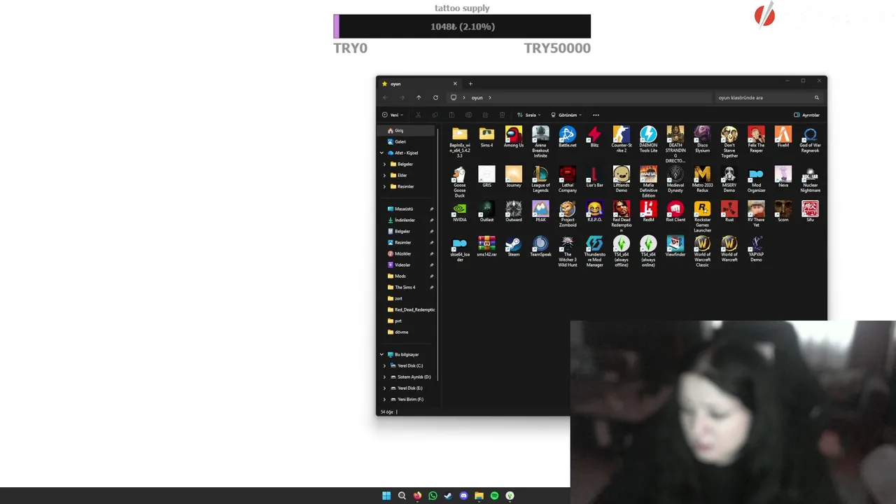Go to Giriş in navigation pane
896x504 pixels.
point(407,130)
